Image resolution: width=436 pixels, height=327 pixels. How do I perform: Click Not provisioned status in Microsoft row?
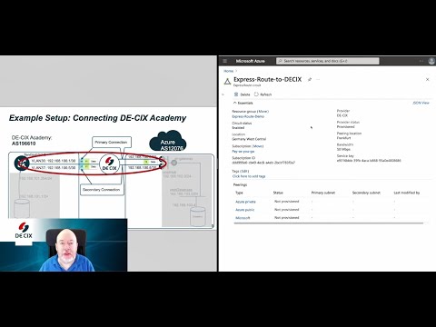tap(286, 218)
